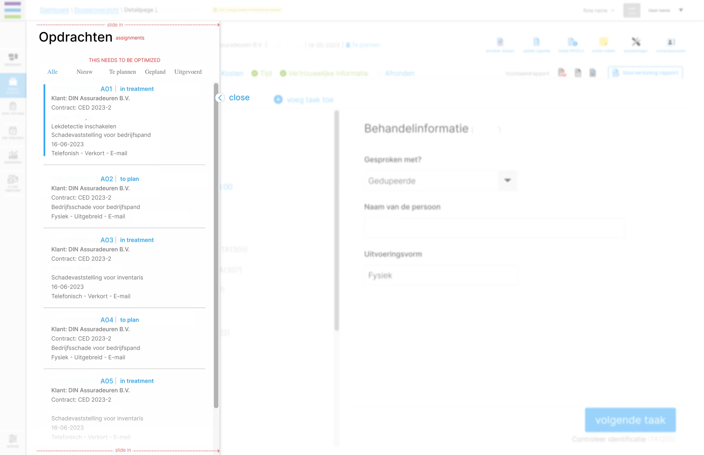Click the Opdrachten panel vertical scrollbar
The width and height of the screenshot is (704, 455).
tap(216, 246)
